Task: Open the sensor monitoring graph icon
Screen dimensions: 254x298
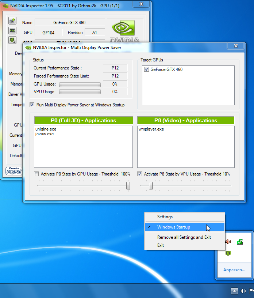Action: (12, 30)
